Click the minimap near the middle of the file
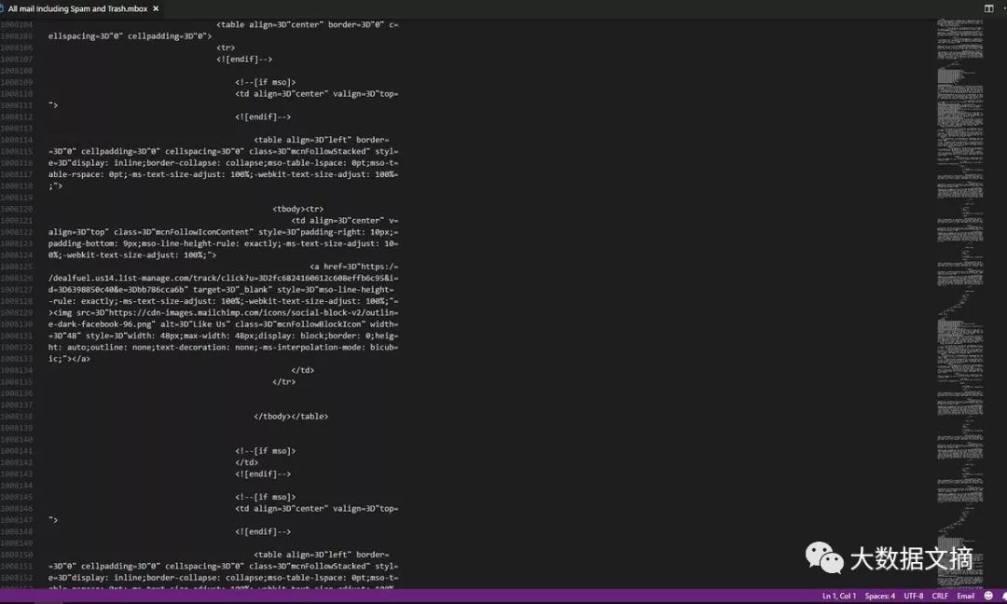1007x604 pixels. pos(959,302)
